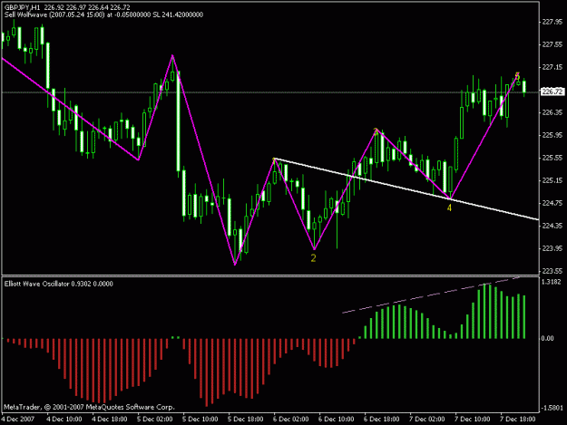Select the 227.55 price axis label
567x425 pixels.
[x=552, y=44]
